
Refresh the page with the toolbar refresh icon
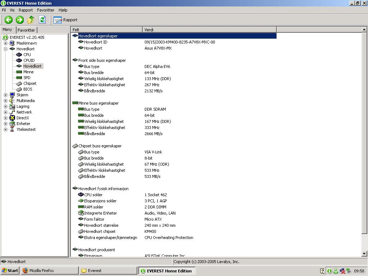(x=42, y=20)
